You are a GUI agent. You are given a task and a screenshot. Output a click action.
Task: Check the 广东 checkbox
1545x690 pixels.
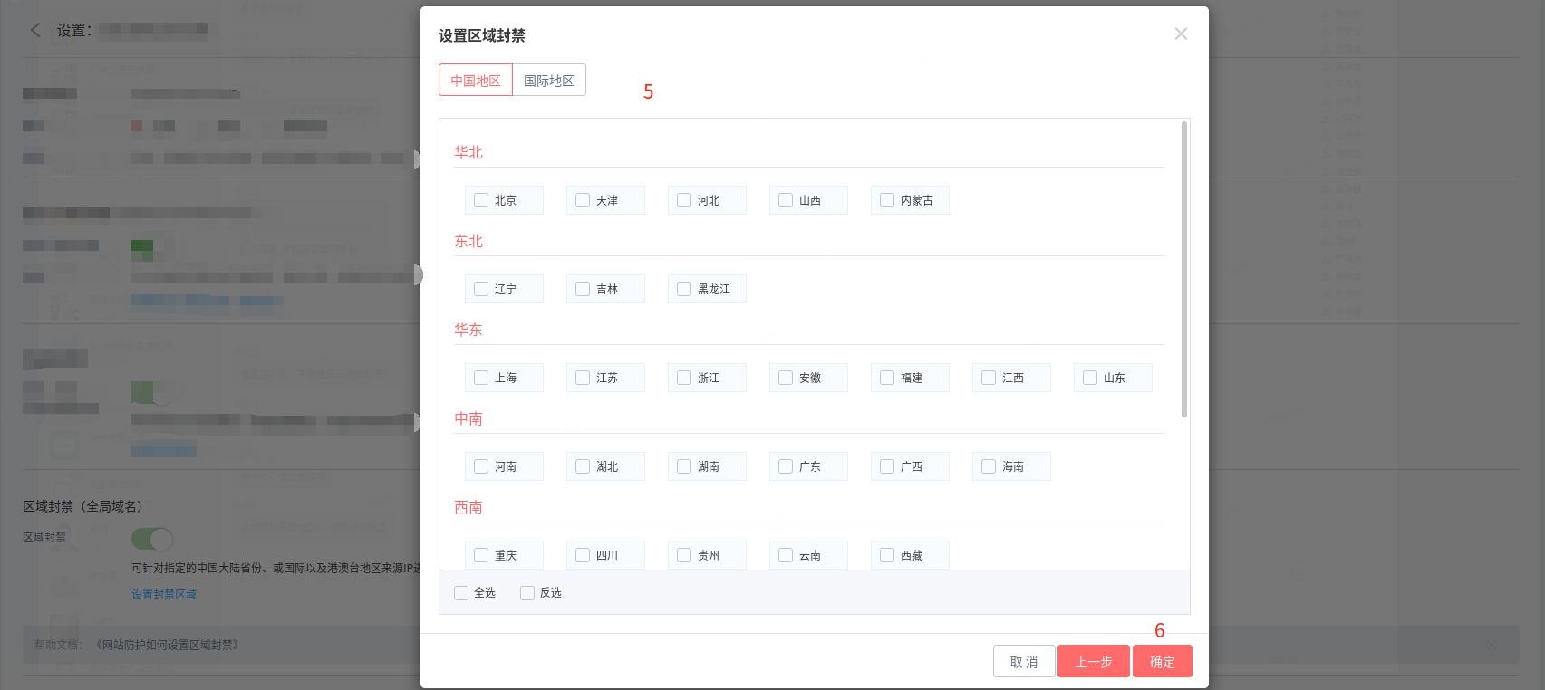click(x=786, y=466)
